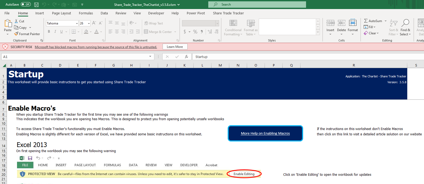Toggle Center horizontal alignment
This screenshot has height=184, width=424.
point(117,32)
